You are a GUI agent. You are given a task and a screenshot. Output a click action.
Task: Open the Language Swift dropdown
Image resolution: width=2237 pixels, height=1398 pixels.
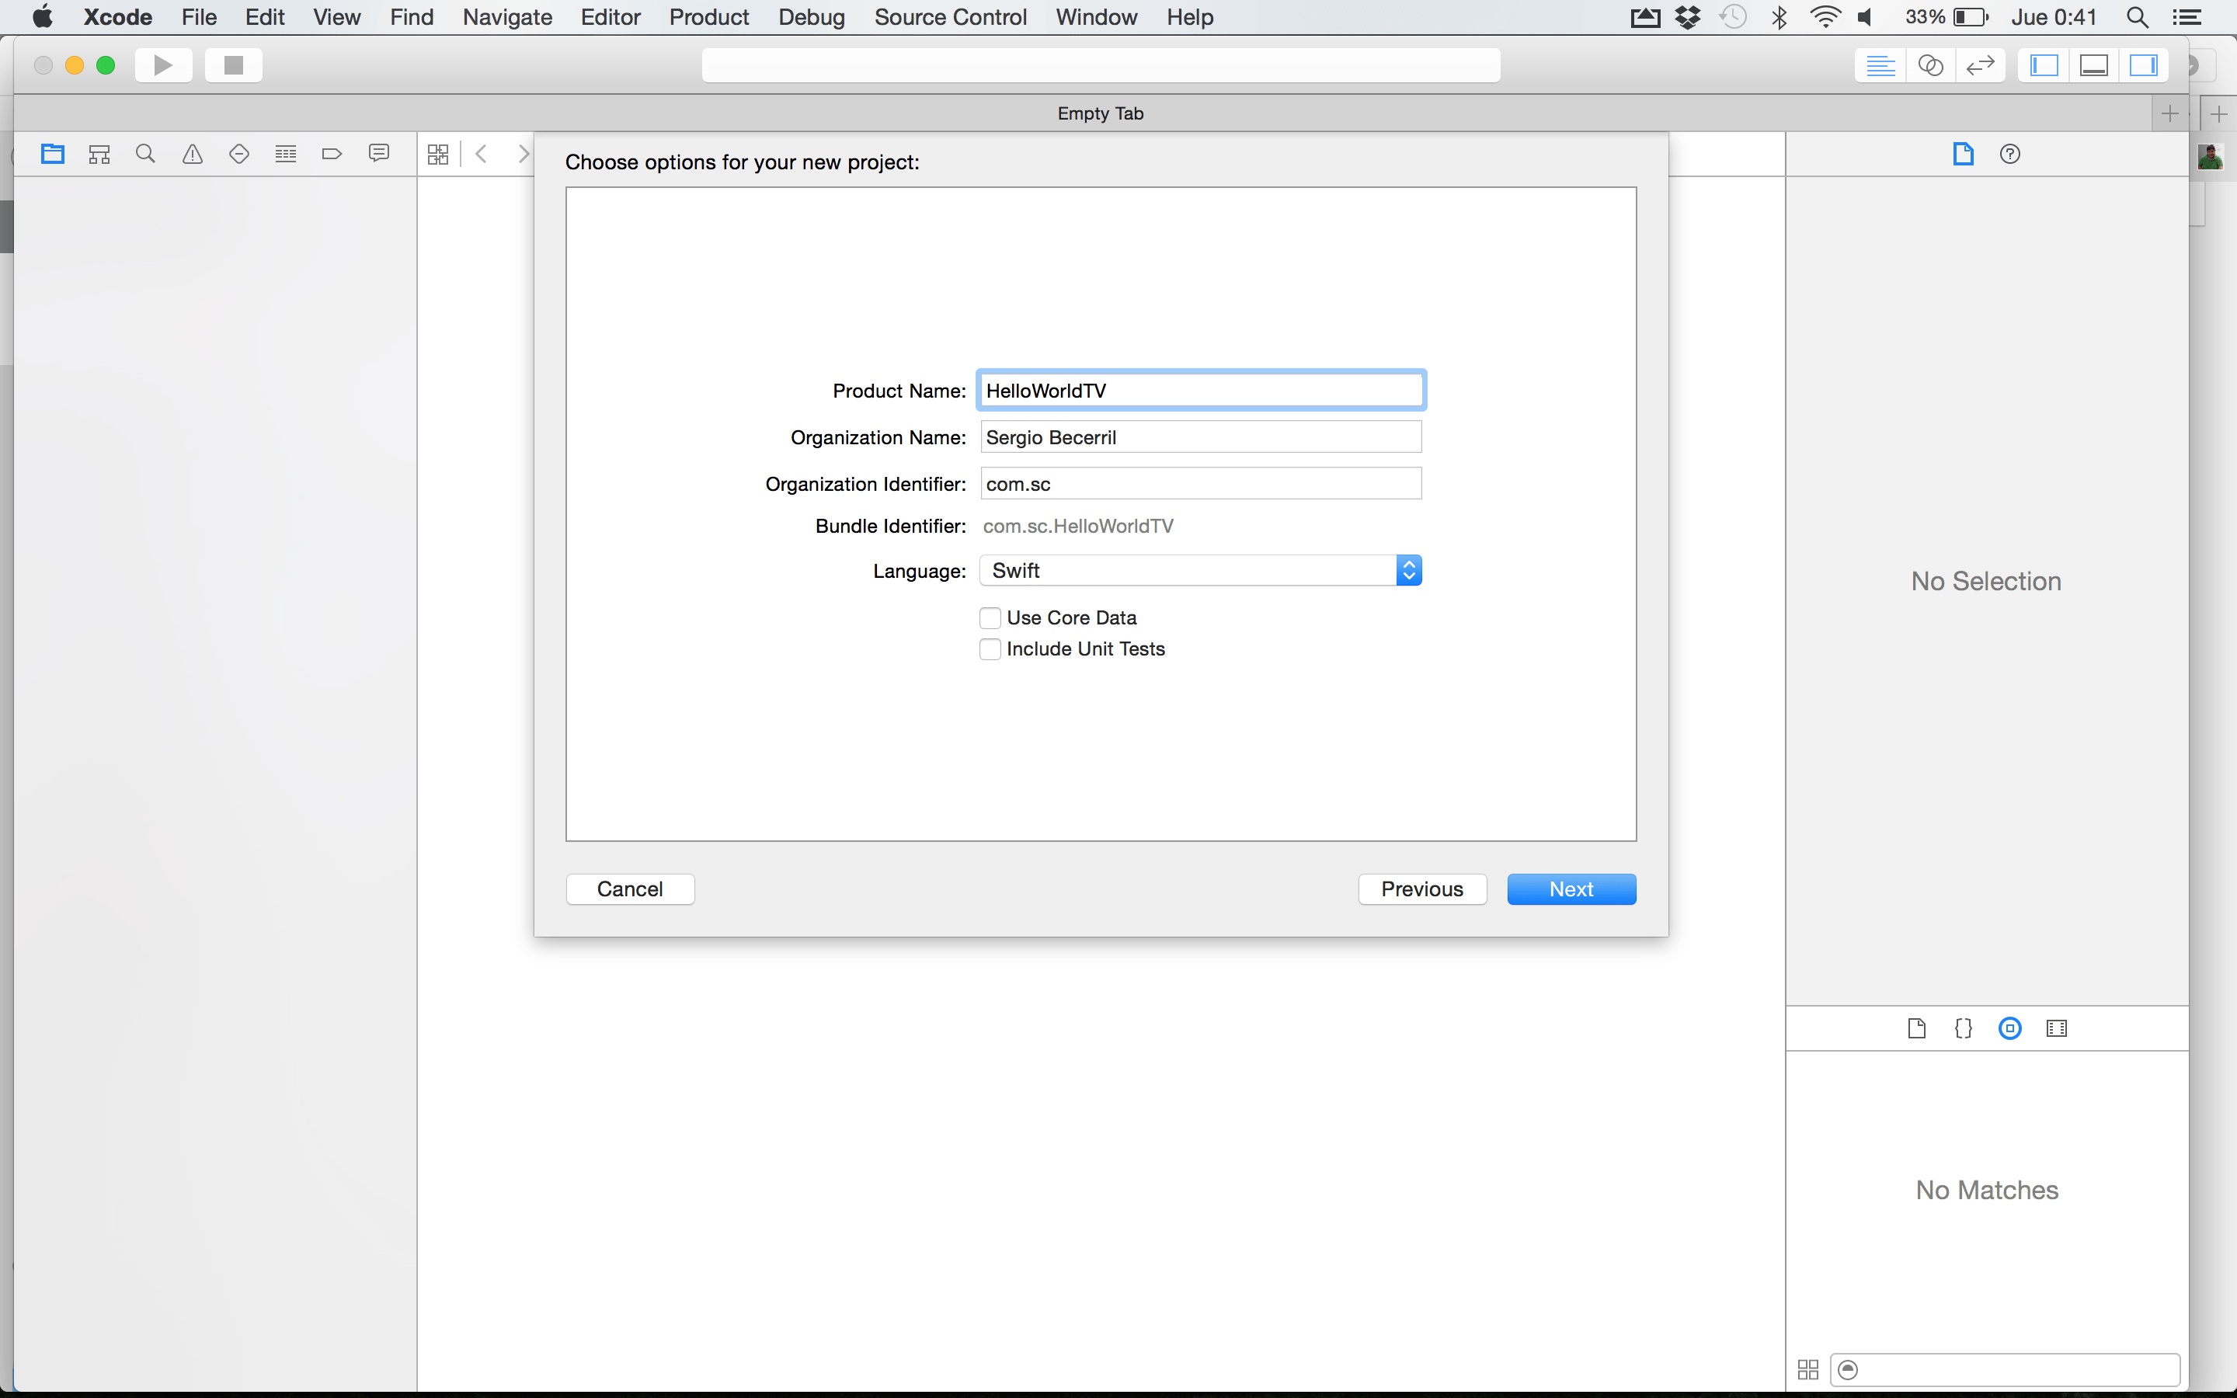click(x=1200, y=571)
